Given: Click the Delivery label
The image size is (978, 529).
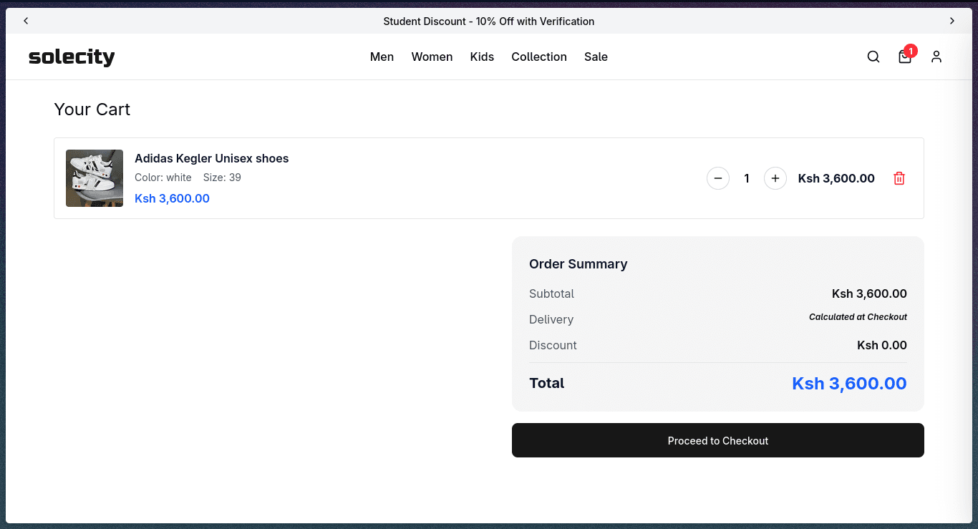Looking at the screenshot, I should pos(551,319).
